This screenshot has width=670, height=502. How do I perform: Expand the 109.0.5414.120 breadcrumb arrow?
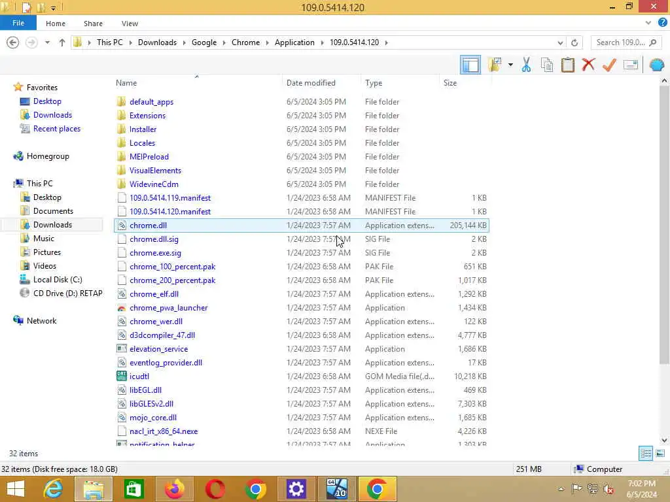click(x=386, y=42)
